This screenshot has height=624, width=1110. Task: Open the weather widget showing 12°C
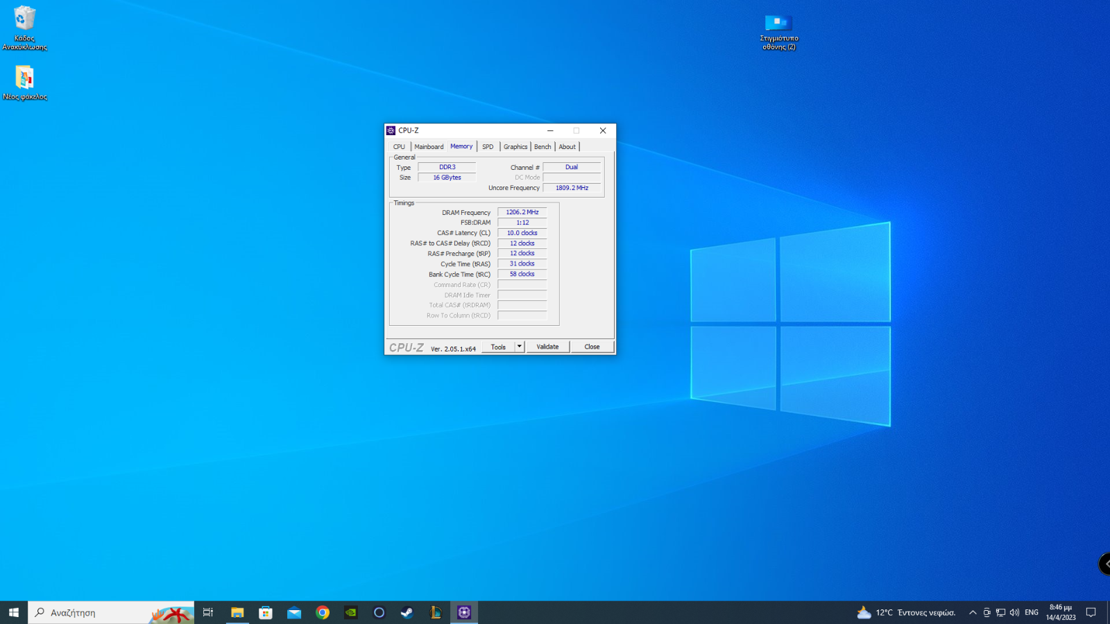(907, 612)
